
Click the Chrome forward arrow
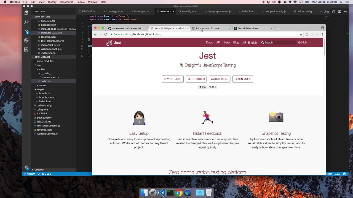pyautogui.click(x=100, y=34)
